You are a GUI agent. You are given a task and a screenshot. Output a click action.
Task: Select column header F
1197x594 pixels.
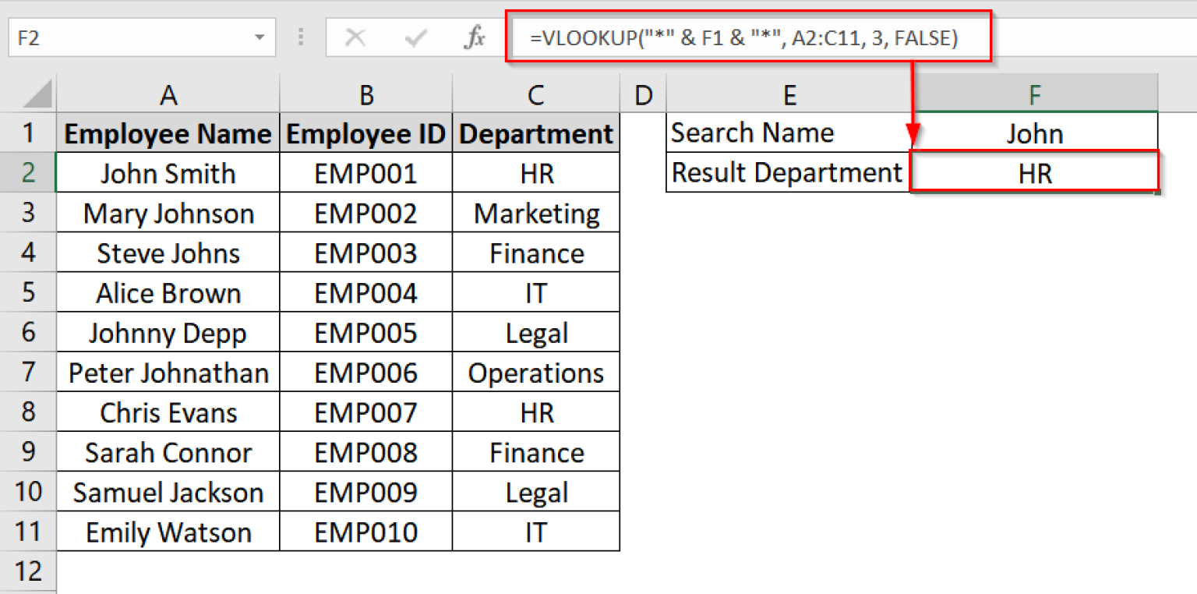click(1034, 94)
